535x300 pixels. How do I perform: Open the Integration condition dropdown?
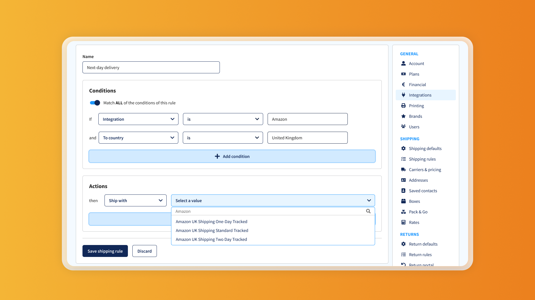[138, 119]
